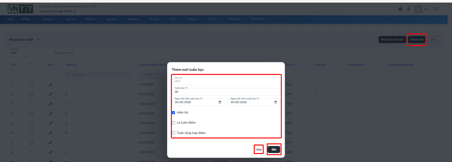Expand the Lớp Học menu

72,19
